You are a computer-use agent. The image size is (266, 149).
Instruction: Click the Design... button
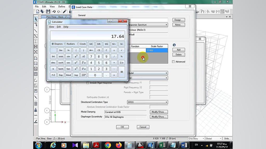coord(179,20)
